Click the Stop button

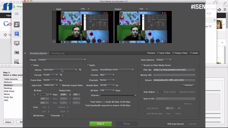point(127,124)
